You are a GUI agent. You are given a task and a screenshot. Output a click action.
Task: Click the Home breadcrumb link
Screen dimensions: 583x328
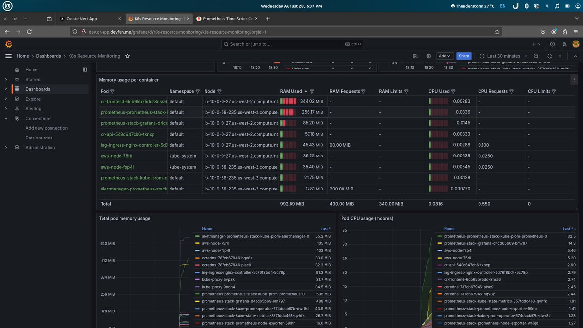[23, 56]
